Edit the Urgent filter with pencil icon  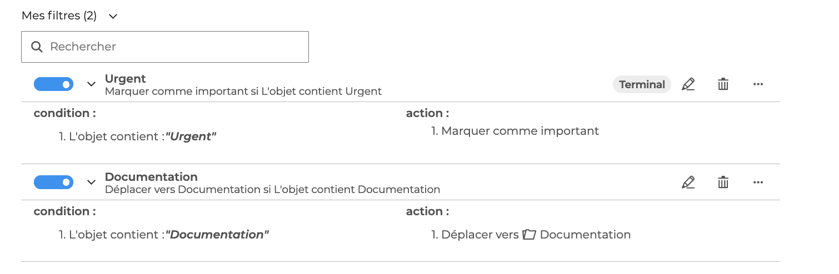pos(688,84)
